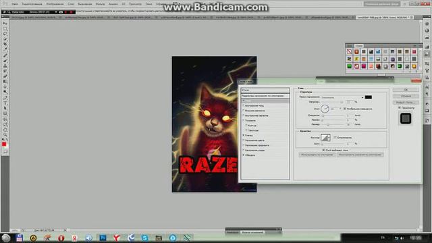Click the Размах spread slider
Screen dimensions: 432x243
coord(332,120)
